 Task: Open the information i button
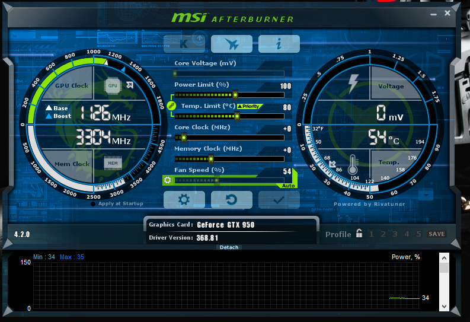(279, 44)
